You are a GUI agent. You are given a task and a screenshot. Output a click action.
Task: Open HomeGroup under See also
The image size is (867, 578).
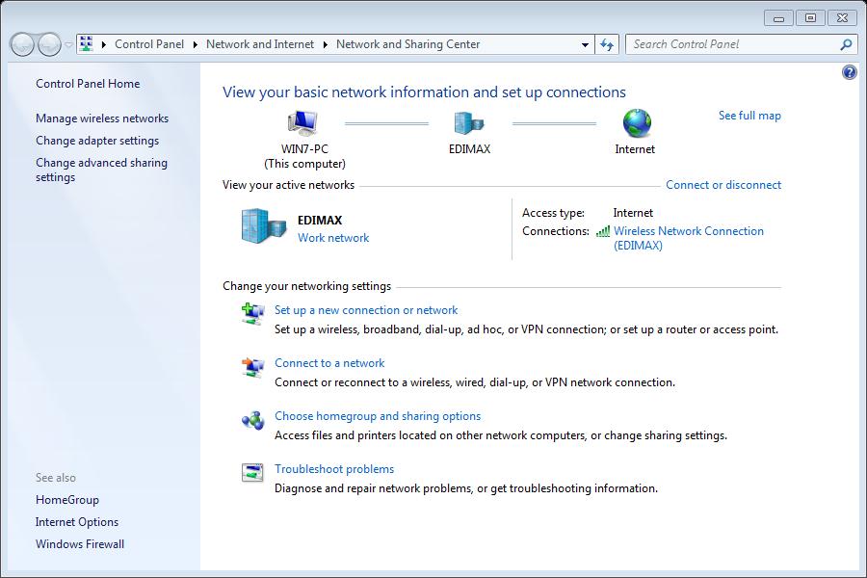tap(67, 500)
